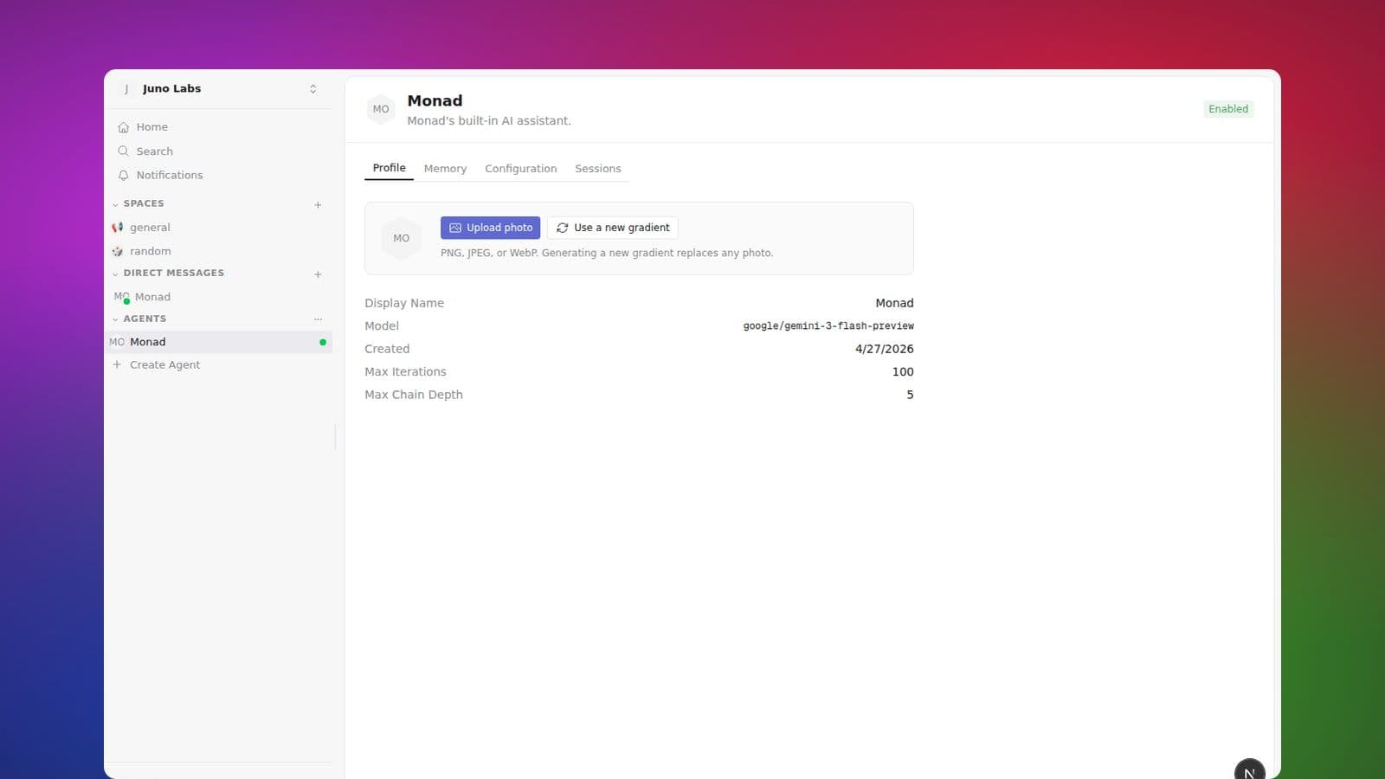Click the Juno Labs J workspace icon
Image resolution: width=1385 pixels, height=779 pixels.
pyautogui.click(x=126, y=89)
